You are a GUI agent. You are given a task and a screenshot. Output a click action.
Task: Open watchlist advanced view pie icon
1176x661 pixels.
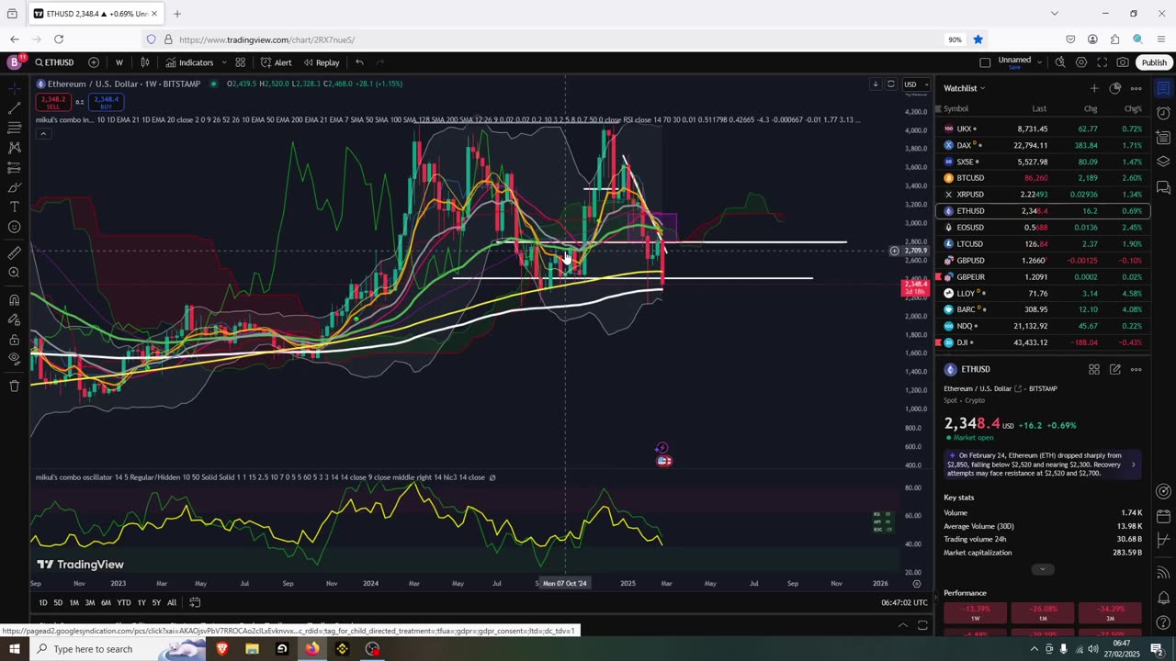click(1115, 88)
